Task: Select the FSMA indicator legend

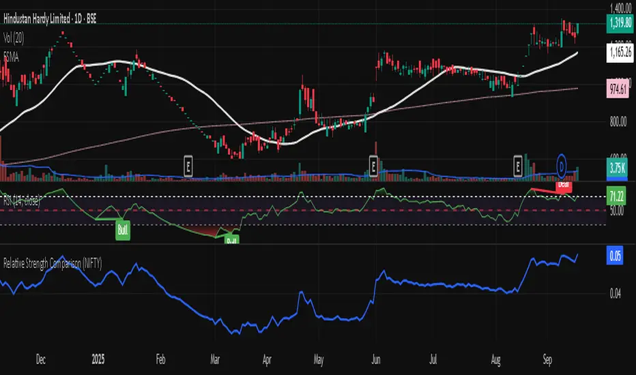Action: click(x=11, y=57)
